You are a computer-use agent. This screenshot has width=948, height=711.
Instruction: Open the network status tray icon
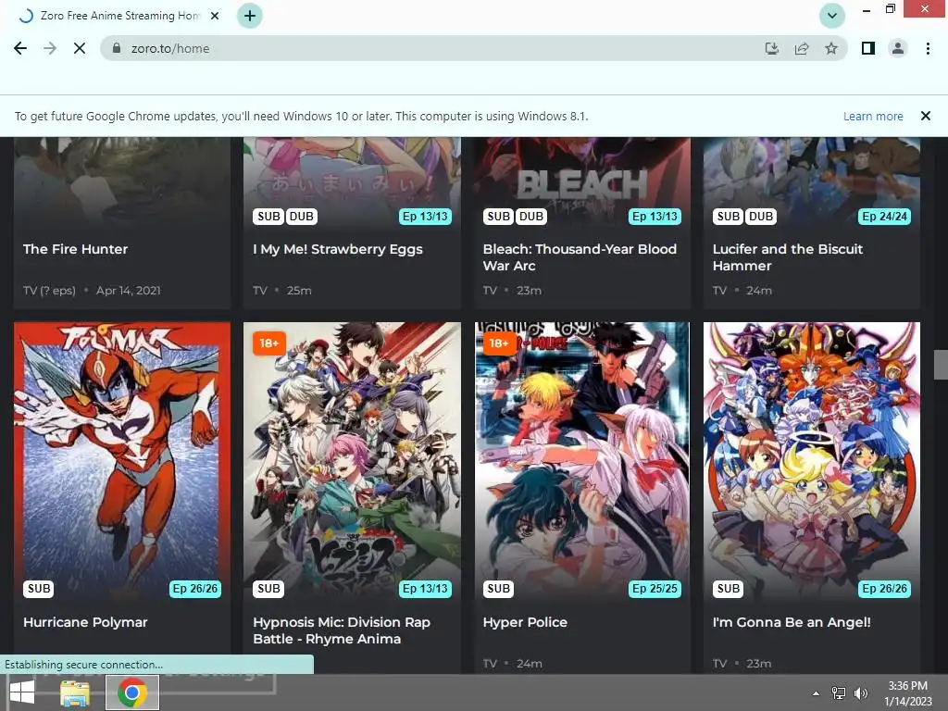839,692
